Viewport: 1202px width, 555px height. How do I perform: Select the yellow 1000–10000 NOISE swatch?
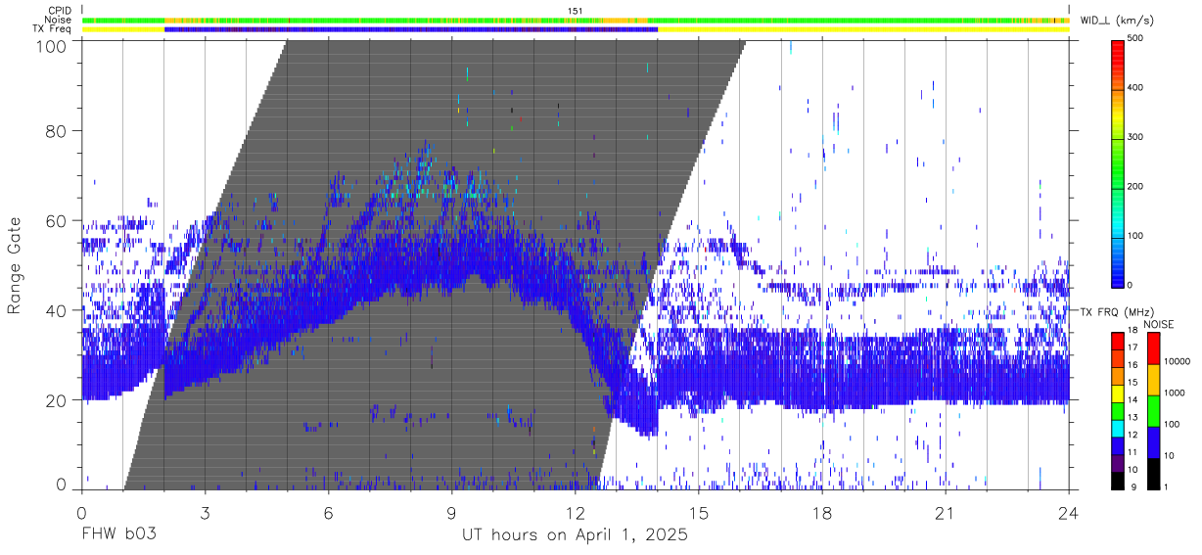[1153, 379]
